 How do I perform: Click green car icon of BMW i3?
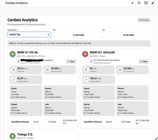tap(13, 54)
